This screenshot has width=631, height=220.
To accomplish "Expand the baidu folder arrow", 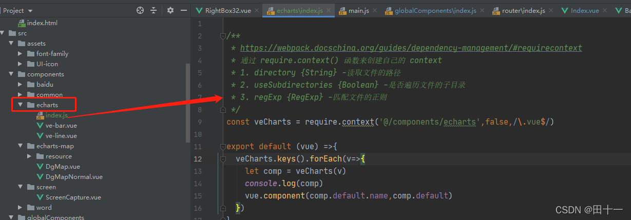I will (x=20, y=85).
